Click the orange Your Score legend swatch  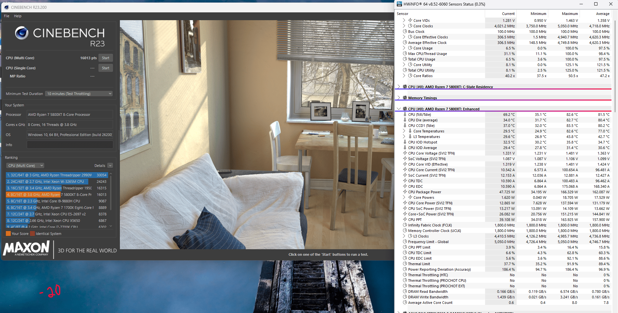click(x=8, y=234)
